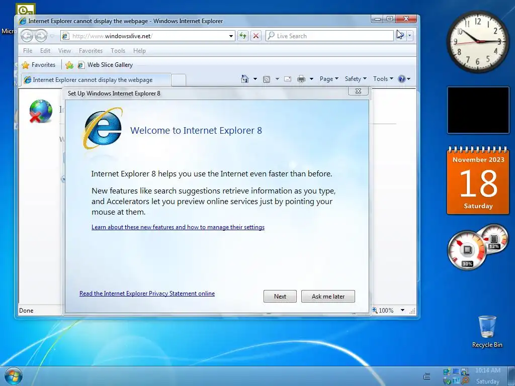Open the Favorites menu in menu bar
This screenshot has height=386, width=515.
[x=91, y=51]
